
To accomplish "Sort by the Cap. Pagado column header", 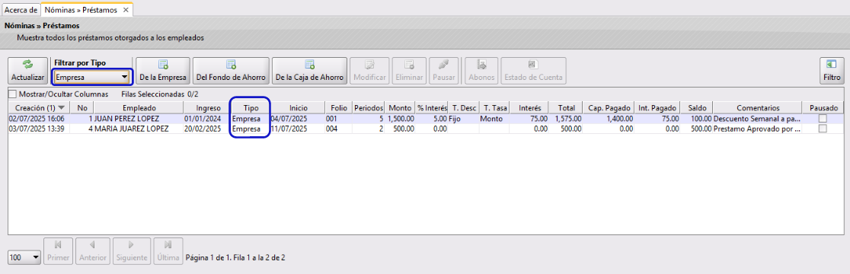I will 609,108.
